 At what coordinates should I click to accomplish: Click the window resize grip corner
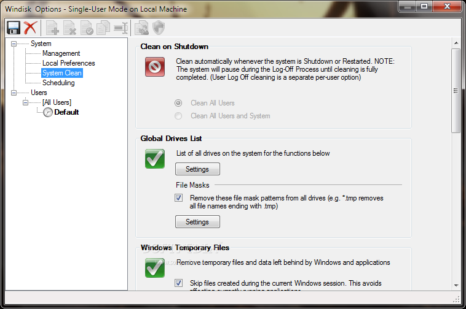pos(457,300)
